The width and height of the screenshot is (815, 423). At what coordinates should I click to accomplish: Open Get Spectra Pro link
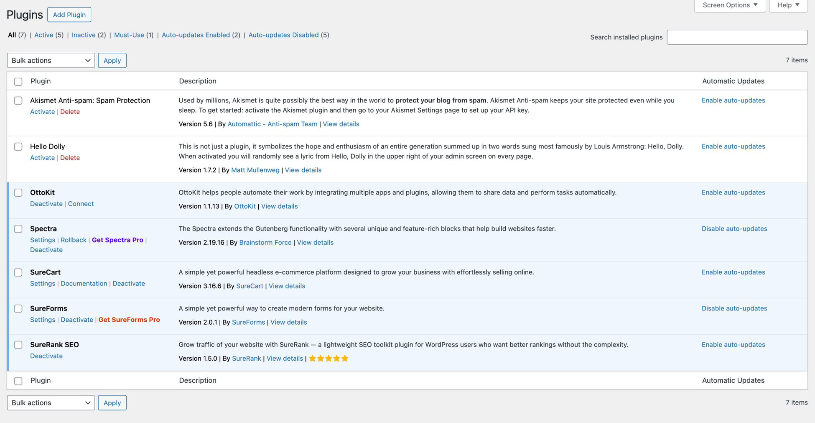pyautogui.click(x=117, y=240)
